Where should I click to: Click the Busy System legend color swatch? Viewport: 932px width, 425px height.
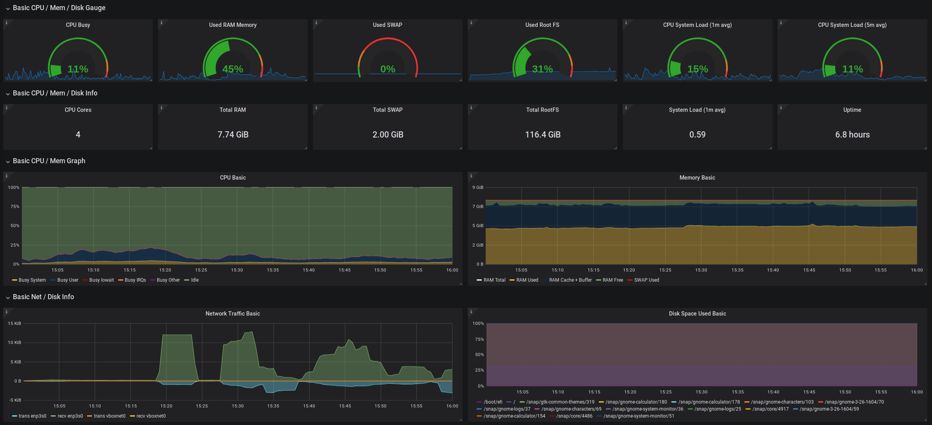click(x=15, y=280)
